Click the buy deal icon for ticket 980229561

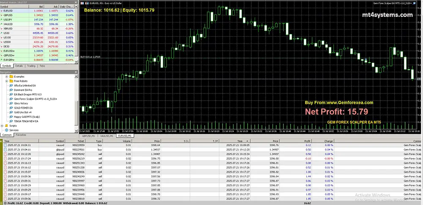pyautogui.click(x=5, y=150)
